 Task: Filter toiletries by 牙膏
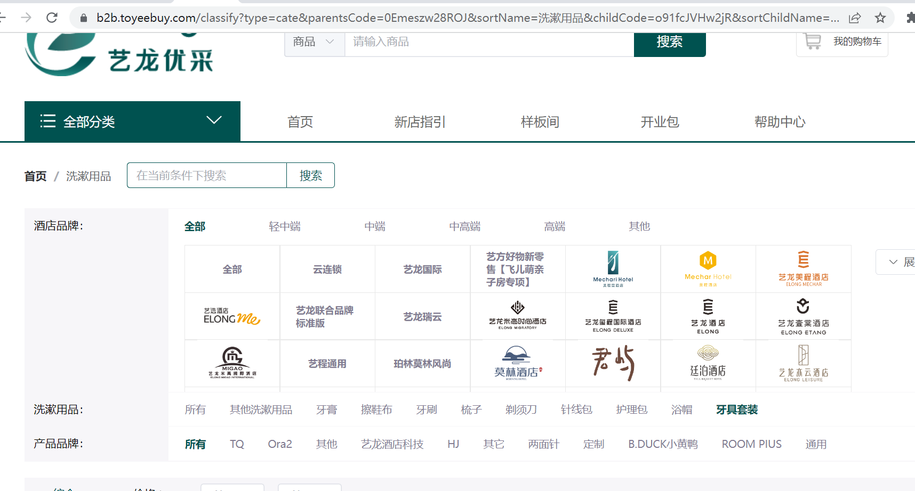(326, 410)
